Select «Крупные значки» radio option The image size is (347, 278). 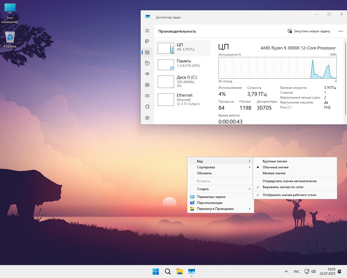pyautogui.click(x=275, y=161)
